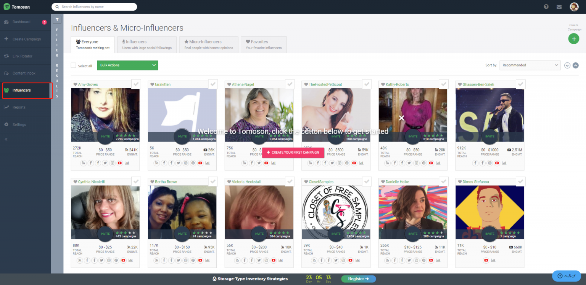Switch to the Micro-Influencers tab
The height and width of the screenshot is (285, 586).
click(x=209, y=45)
